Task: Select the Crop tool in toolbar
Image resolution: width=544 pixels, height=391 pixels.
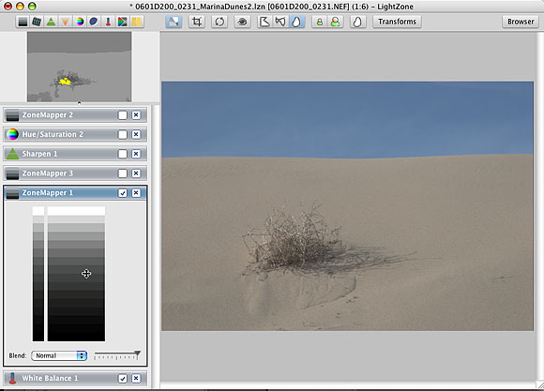Action: pyautogui.click(x=197, y=22)
